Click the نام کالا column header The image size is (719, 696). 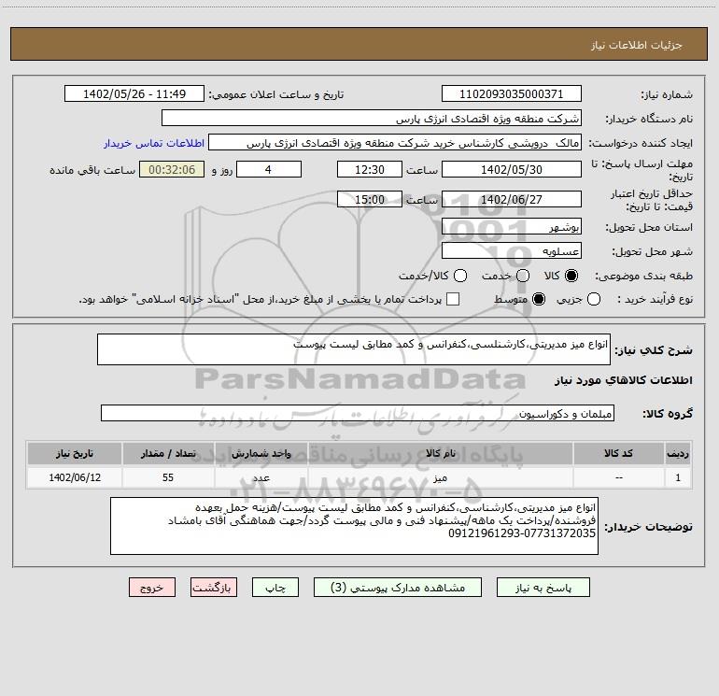tap(449, 453)
